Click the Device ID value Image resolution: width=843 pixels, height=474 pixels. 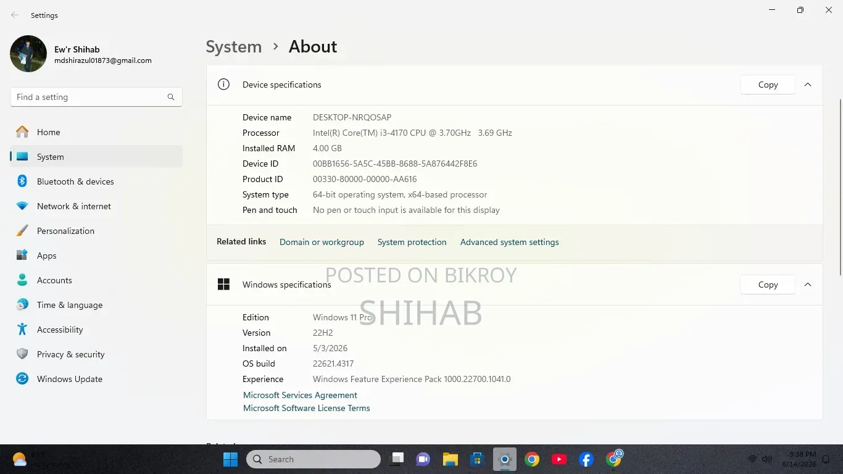click(395, 164)
